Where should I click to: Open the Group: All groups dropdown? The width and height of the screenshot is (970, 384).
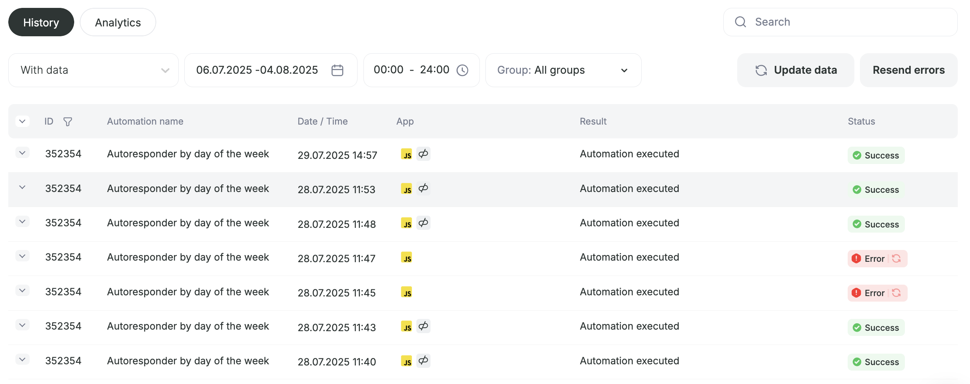(x=564, y=70)
